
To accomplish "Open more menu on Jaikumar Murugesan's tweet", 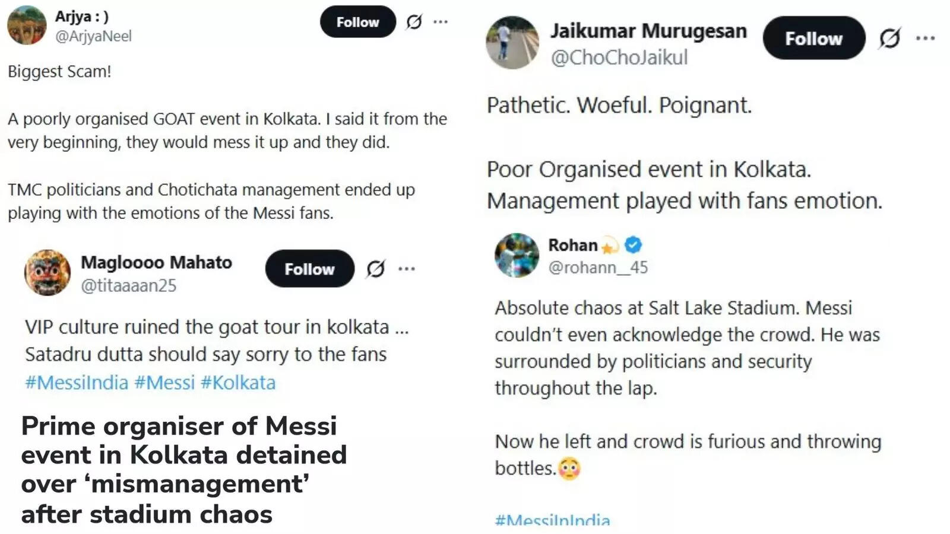I will [x=925, y=39].
